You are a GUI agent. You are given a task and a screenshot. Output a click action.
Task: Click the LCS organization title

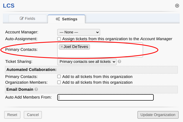(x=9, y=6)
